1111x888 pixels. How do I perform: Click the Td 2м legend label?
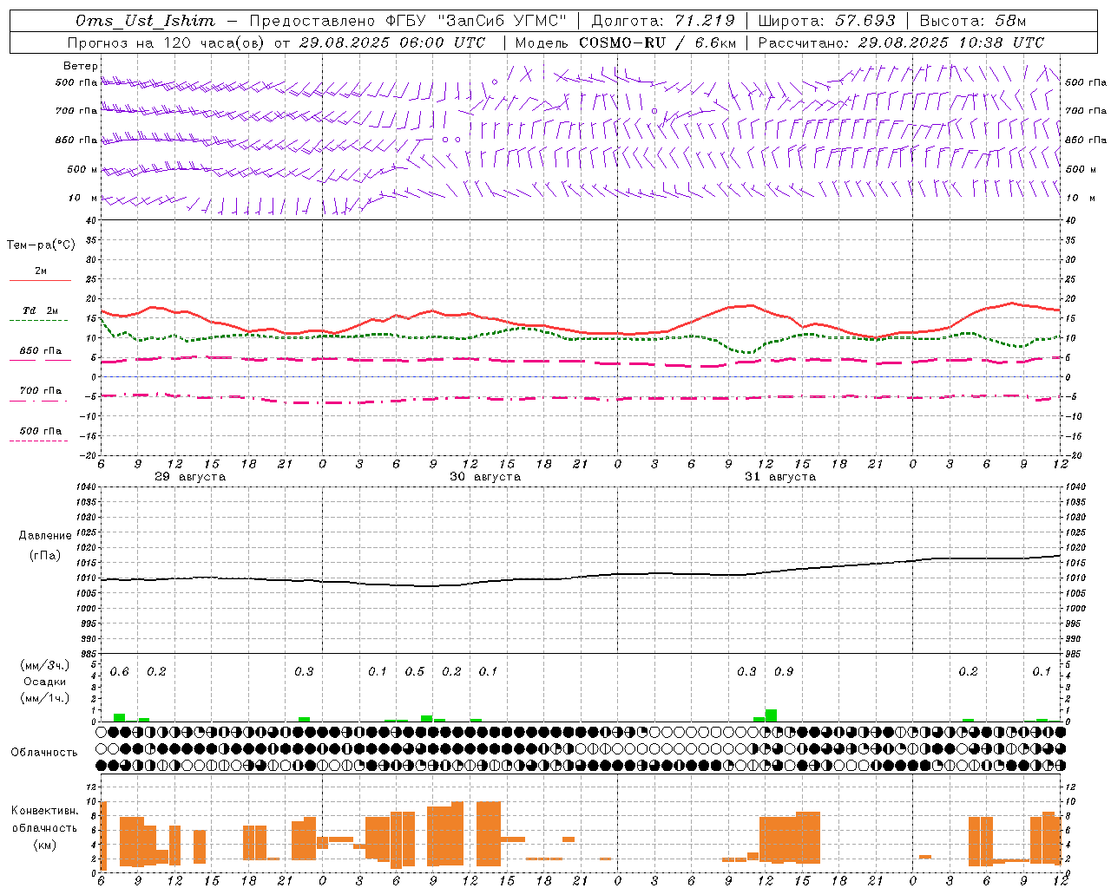click(41, 310)
